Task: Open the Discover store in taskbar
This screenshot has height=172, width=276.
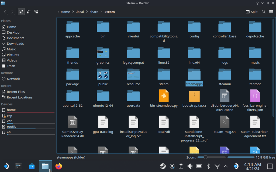Action: tap(32, 166)
